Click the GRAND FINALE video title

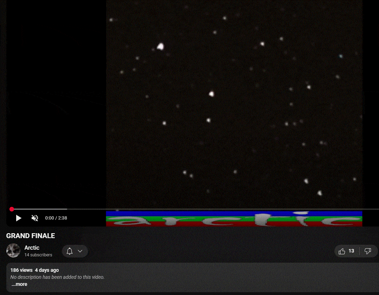pos(31,236)
